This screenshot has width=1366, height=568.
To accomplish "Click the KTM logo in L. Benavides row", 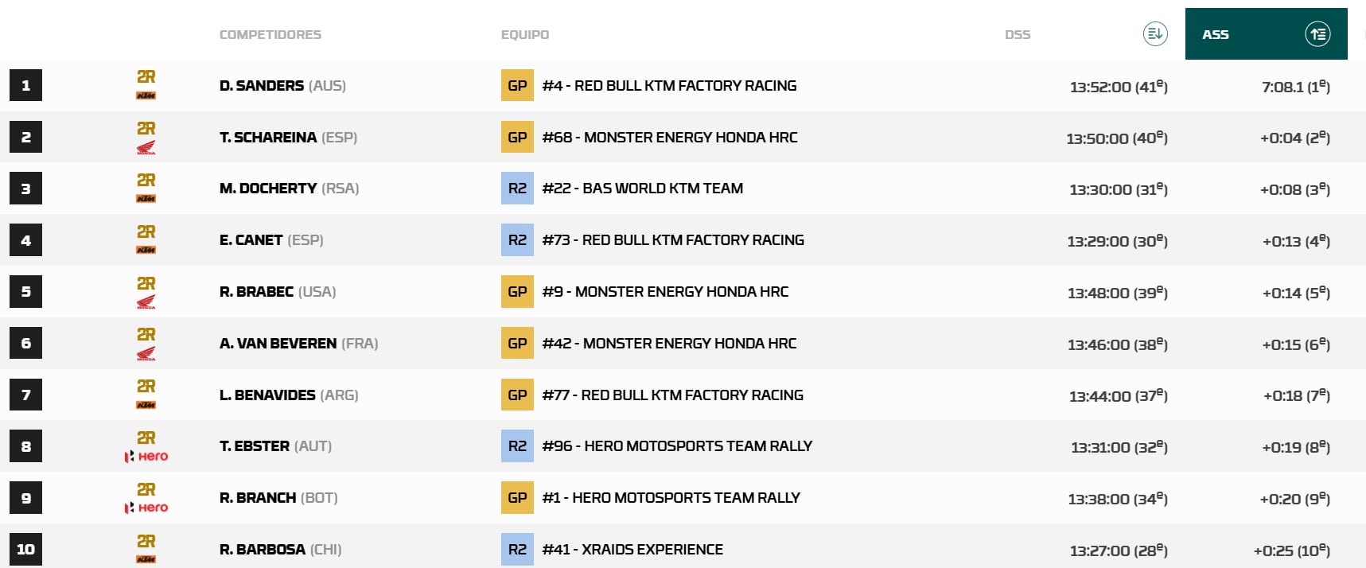I will click(x=146, y=405).
